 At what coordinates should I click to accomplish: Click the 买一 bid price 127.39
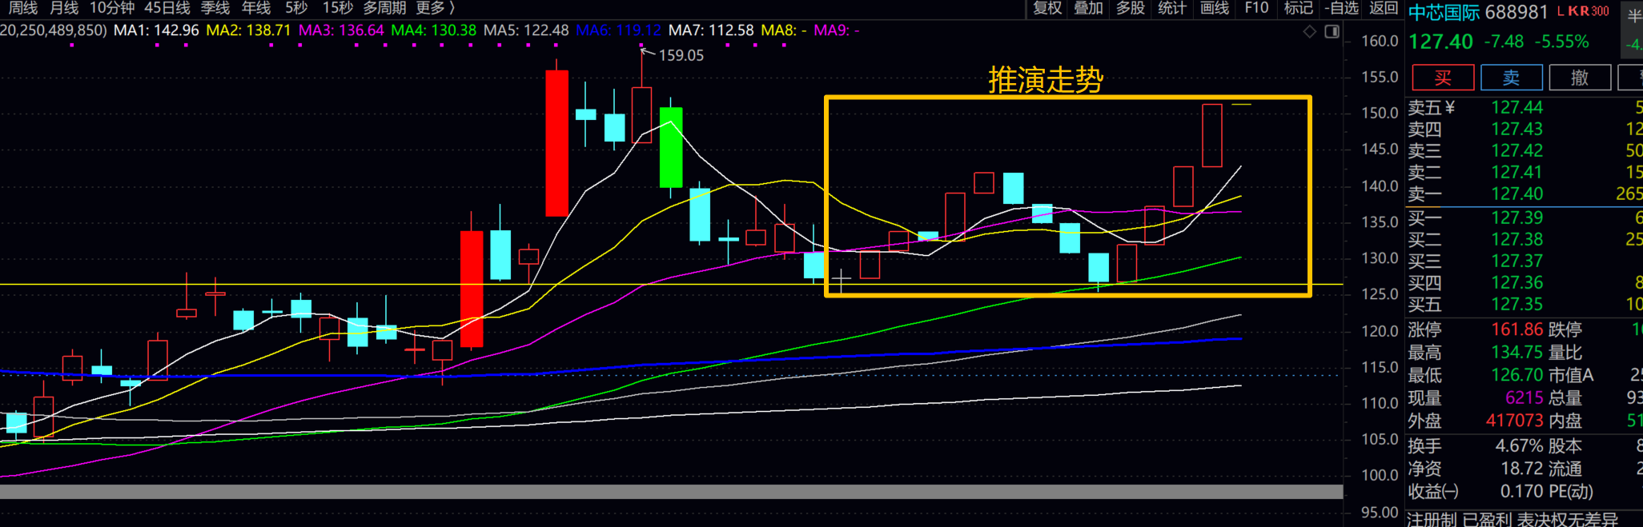tap(1516, 218)
